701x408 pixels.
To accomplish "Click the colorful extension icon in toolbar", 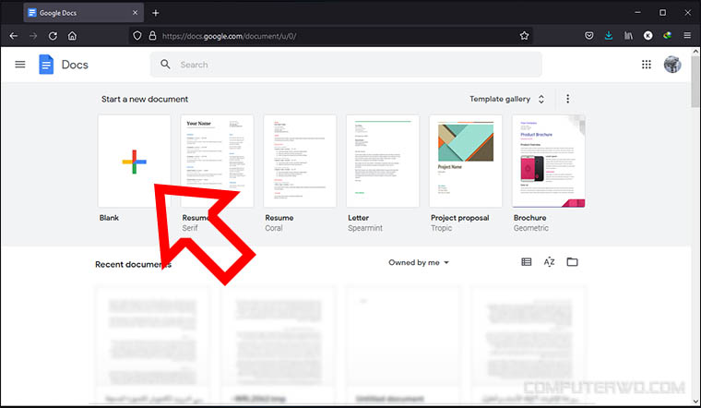I will [x=668, y=35].
